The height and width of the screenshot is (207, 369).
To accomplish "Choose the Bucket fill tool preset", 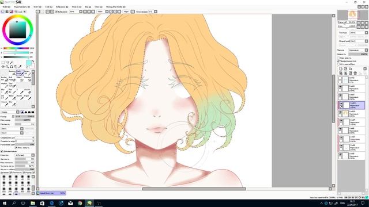I will pos(5,79).
